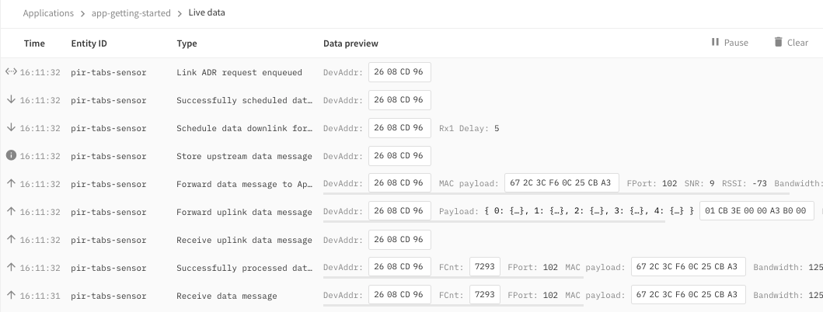823x312 pixels.
Task: Click the down arrow icon for Schedule data downlink row
Action: coord(11,128)
